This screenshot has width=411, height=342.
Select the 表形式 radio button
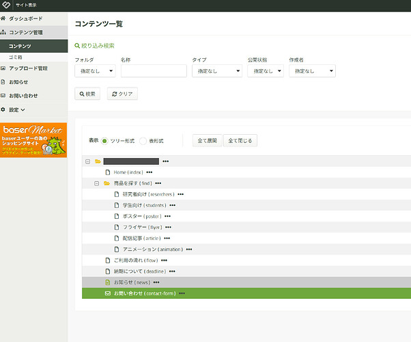click(x=143, y=140)
